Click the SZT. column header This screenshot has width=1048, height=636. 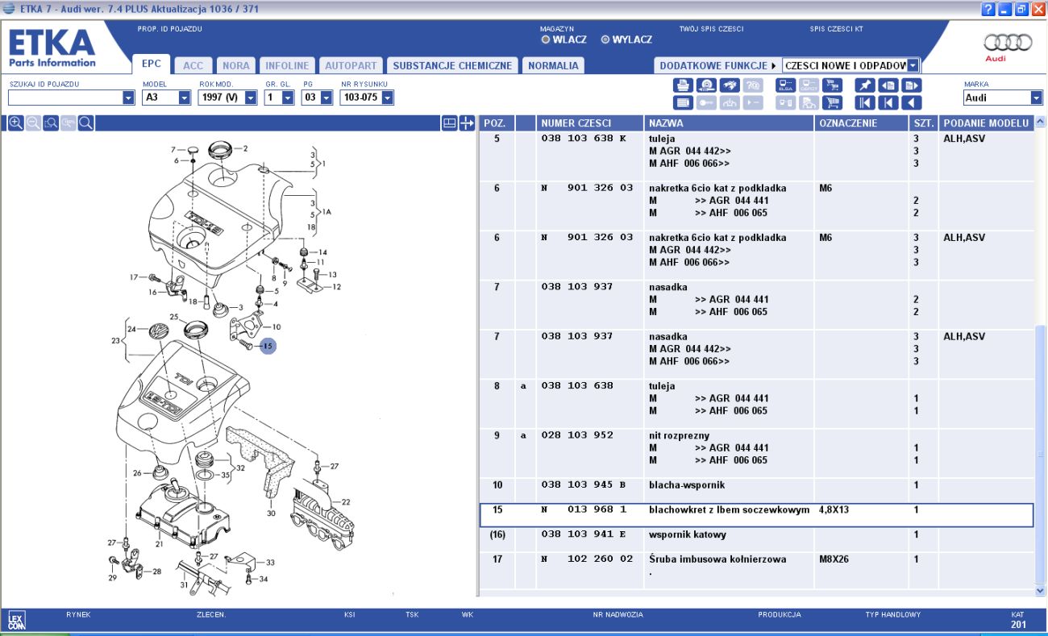pyautogui.click(x=923, y=123)
